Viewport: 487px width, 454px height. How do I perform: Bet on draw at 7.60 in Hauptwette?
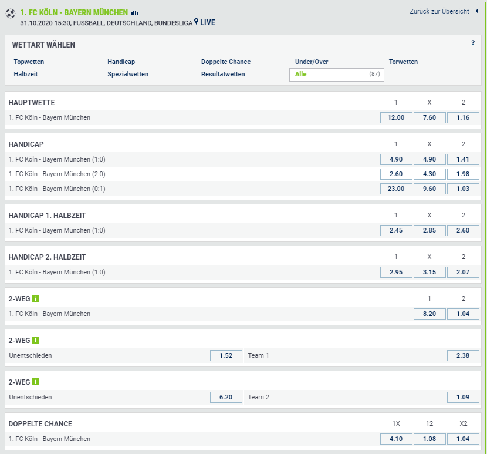(x=429, y=117)
